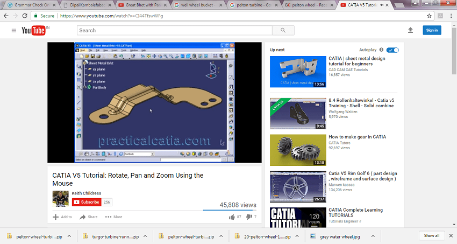
Task: Open Catia V5 Rim Golf 6 video title
Action: pyautogui.click(x=363, y=176)
